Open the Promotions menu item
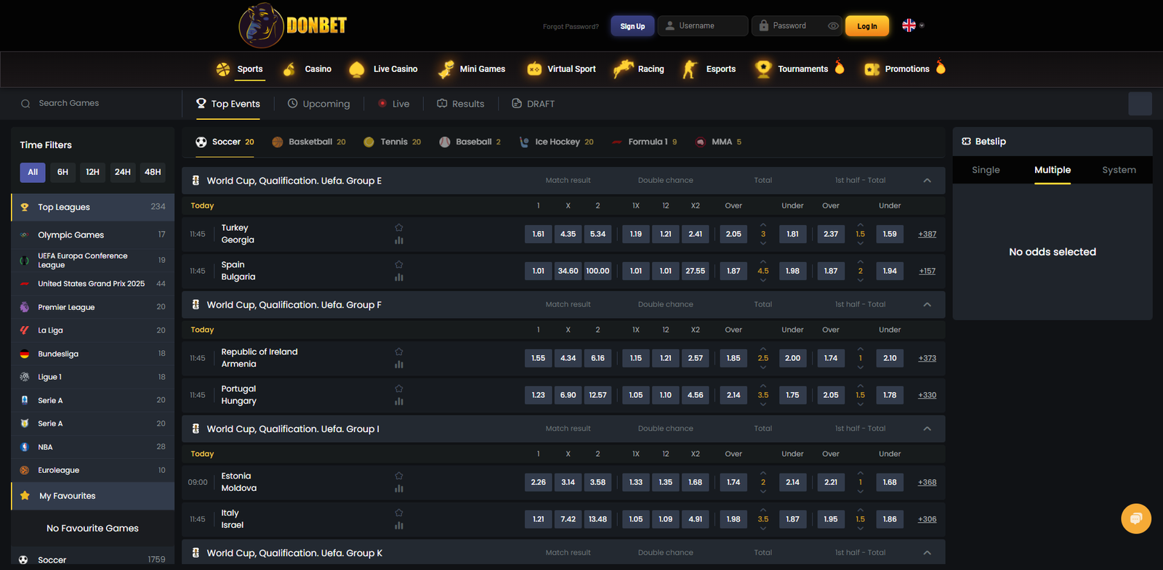 point(905,69)
